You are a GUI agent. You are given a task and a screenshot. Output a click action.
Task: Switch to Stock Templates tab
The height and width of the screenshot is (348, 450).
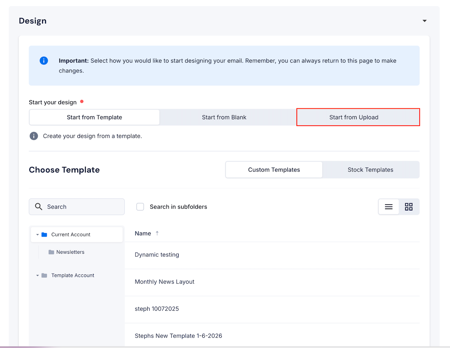click(370, 170)
